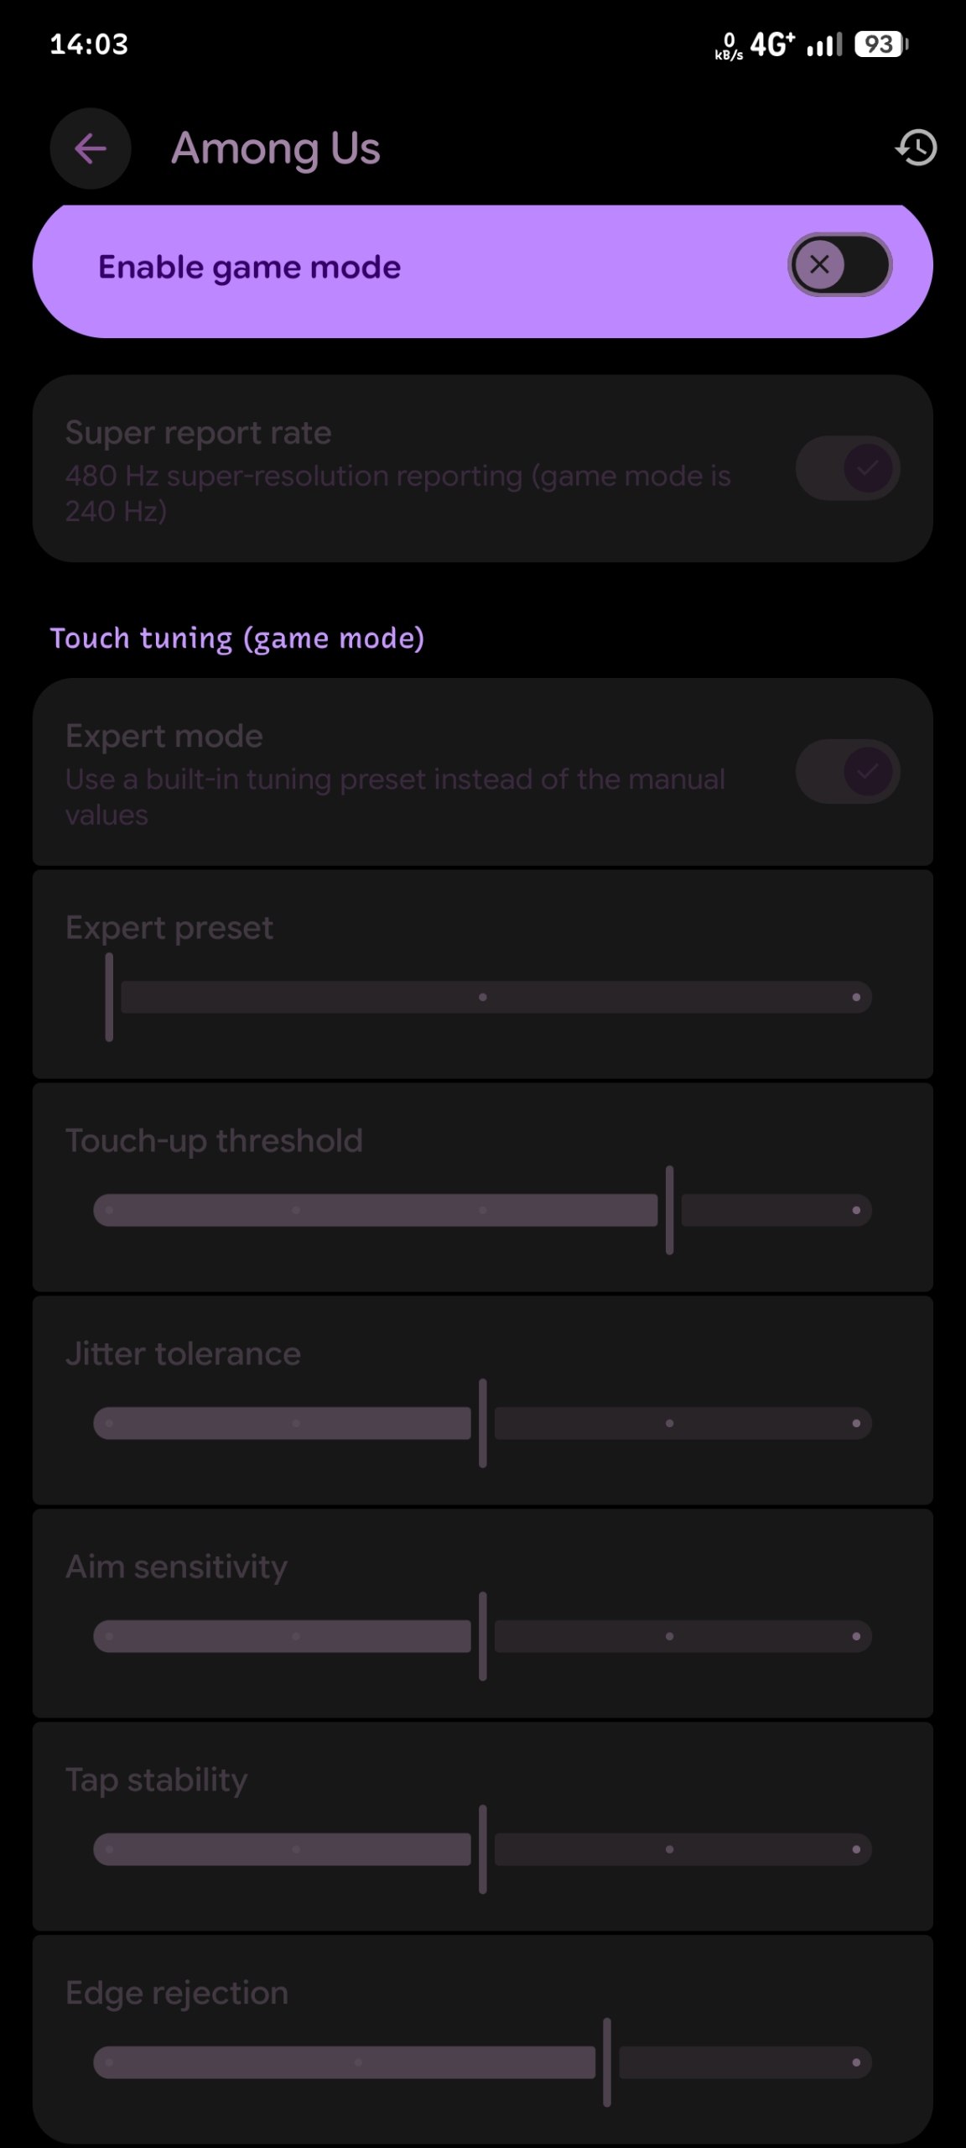Open the history restore icon
966x2148 pixels.
[x=917, y=148]
